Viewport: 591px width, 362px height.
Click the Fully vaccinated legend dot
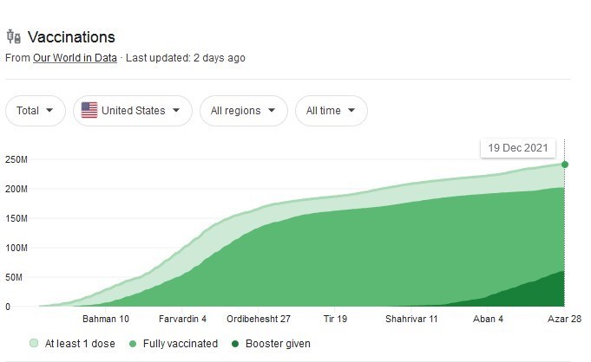coord(131,344)
